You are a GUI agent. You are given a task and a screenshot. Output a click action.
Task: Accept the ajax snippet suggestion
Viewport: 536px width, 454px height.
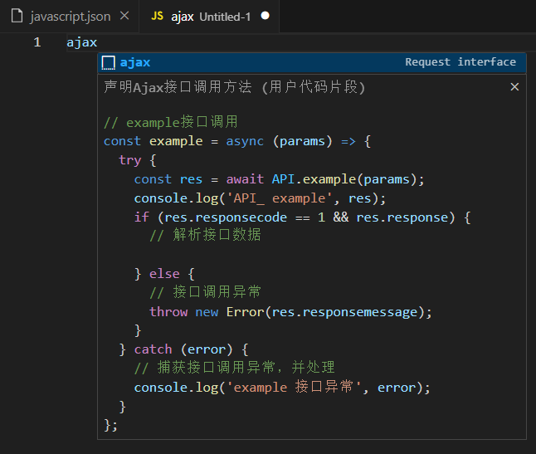coord(312,62)
